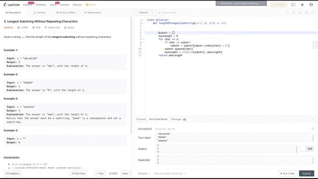Select the Run Code Result tab
This screenshot has height=179, width=318.
click(158, 119)
